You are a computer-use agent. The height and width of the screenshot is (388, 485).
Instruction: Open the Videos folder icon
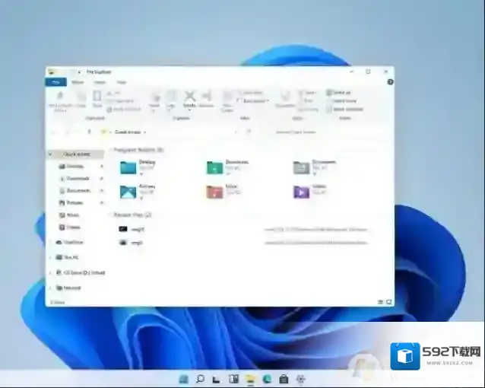(302, 191)
